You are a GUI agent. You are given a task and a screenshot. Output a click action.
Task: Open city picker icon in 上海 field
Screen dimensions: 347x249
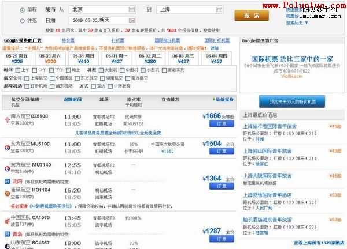(219, 9)
